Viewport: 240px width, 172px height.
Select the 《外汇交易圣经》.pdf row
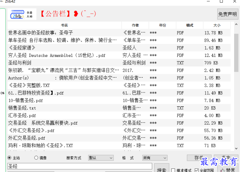119,130
